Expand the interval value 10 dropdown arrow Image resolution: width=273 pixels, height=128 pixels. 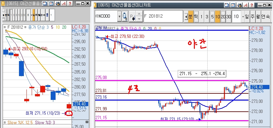[x=243, y=17]
